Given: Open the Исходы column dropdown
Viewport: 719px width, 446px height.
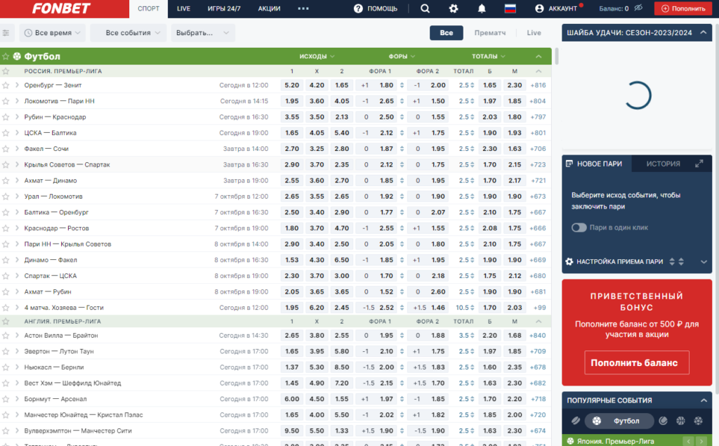Looking at the screenshot, I should pyautogui.click(x=317, y=56).
